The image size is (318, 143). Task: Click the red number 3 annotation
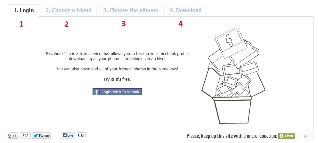123,24
